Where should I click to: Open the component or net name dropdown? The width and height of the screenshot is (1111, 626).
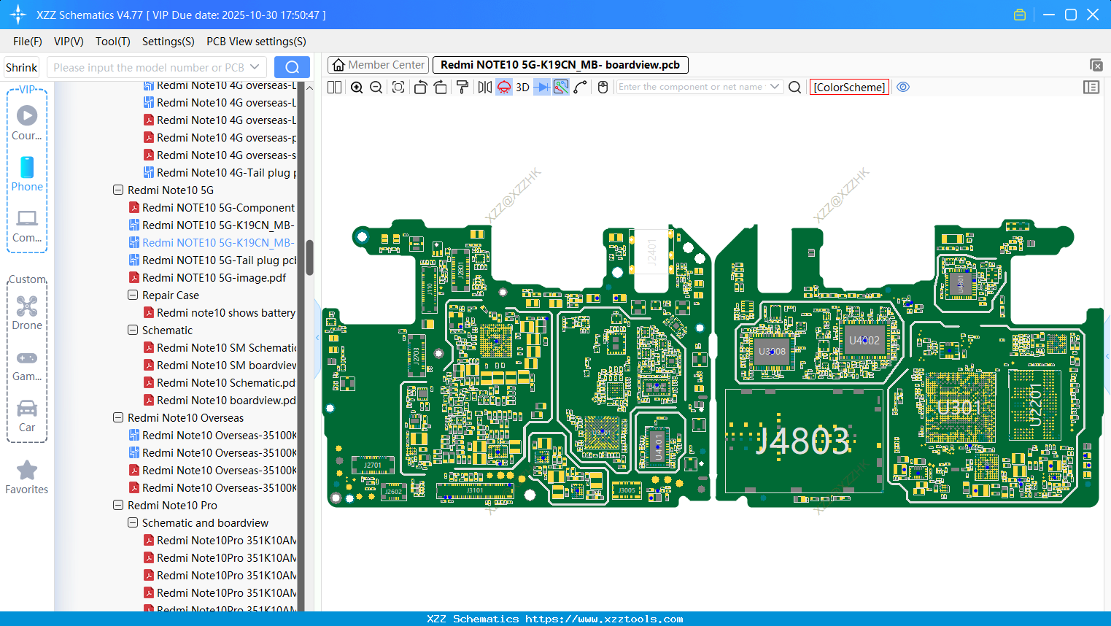[x=775, y=87]
